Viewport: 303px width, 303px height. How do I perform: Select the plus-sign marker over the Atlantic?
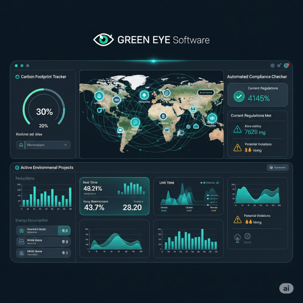(144, 95)
